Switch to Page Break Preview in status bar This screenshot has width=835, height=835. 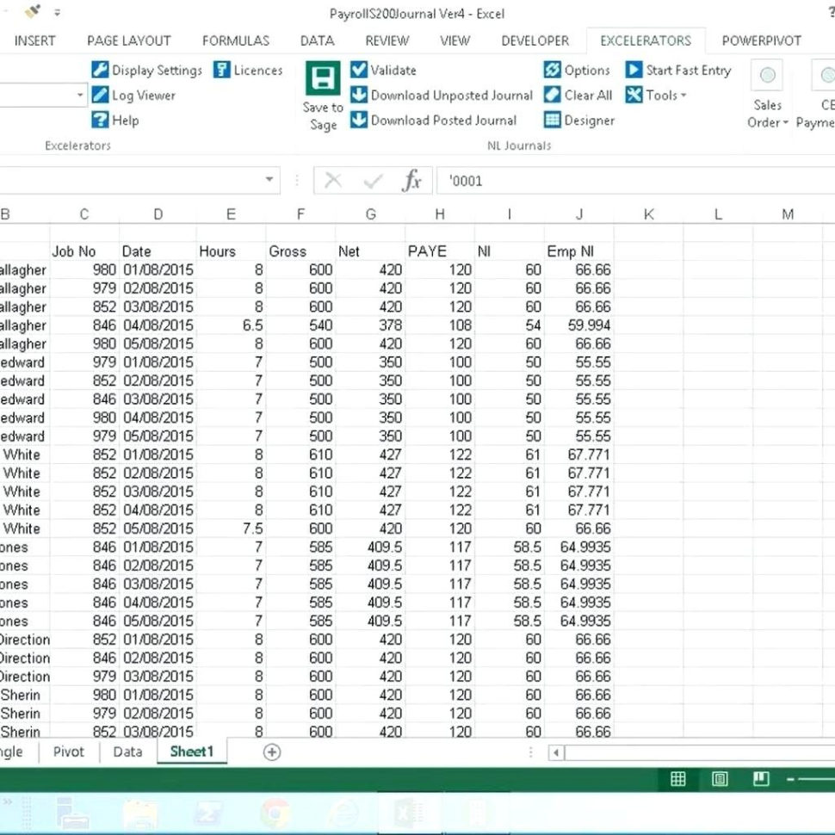(761, 779)
